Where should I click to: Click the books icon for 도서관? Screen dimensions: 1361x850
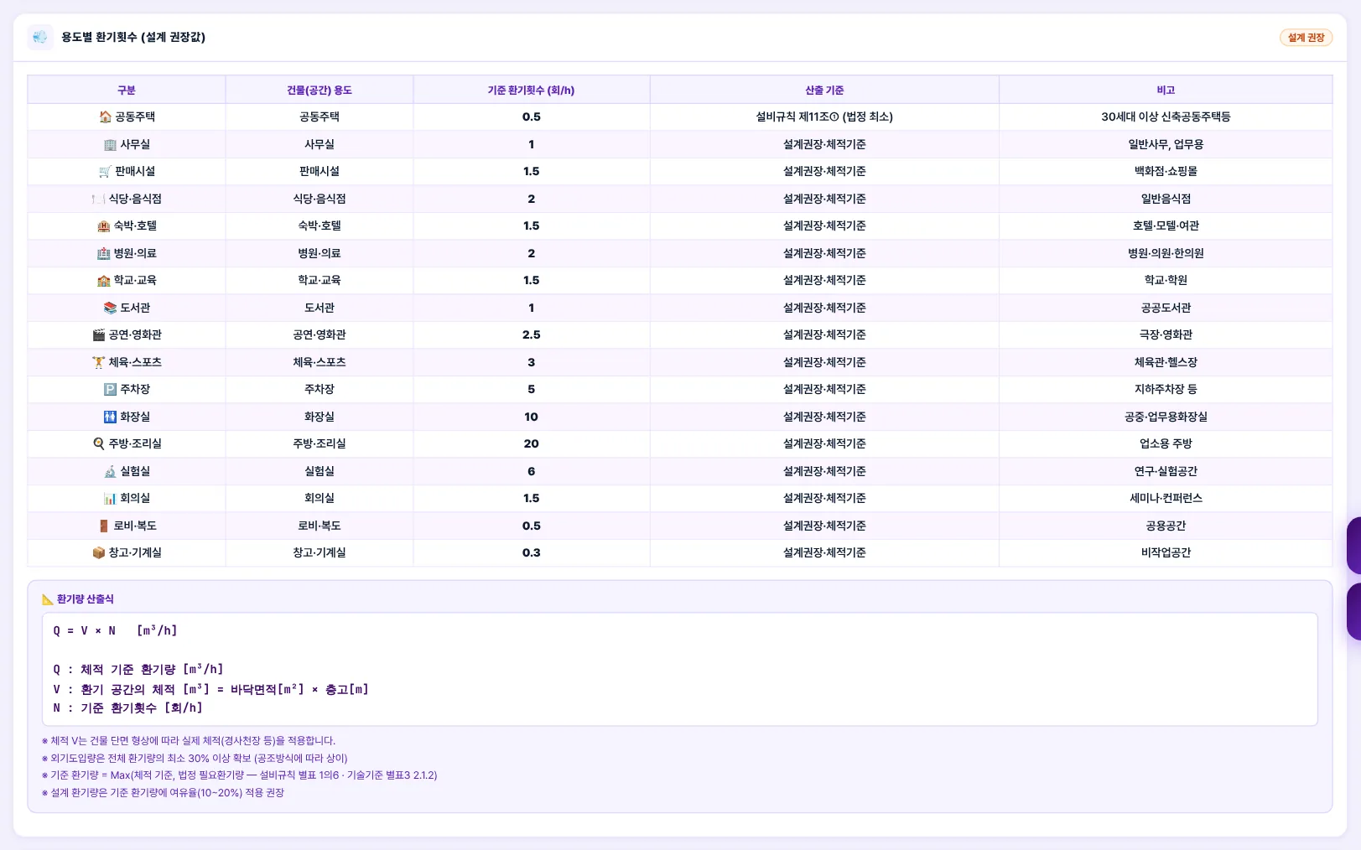(x=110, y=308)
